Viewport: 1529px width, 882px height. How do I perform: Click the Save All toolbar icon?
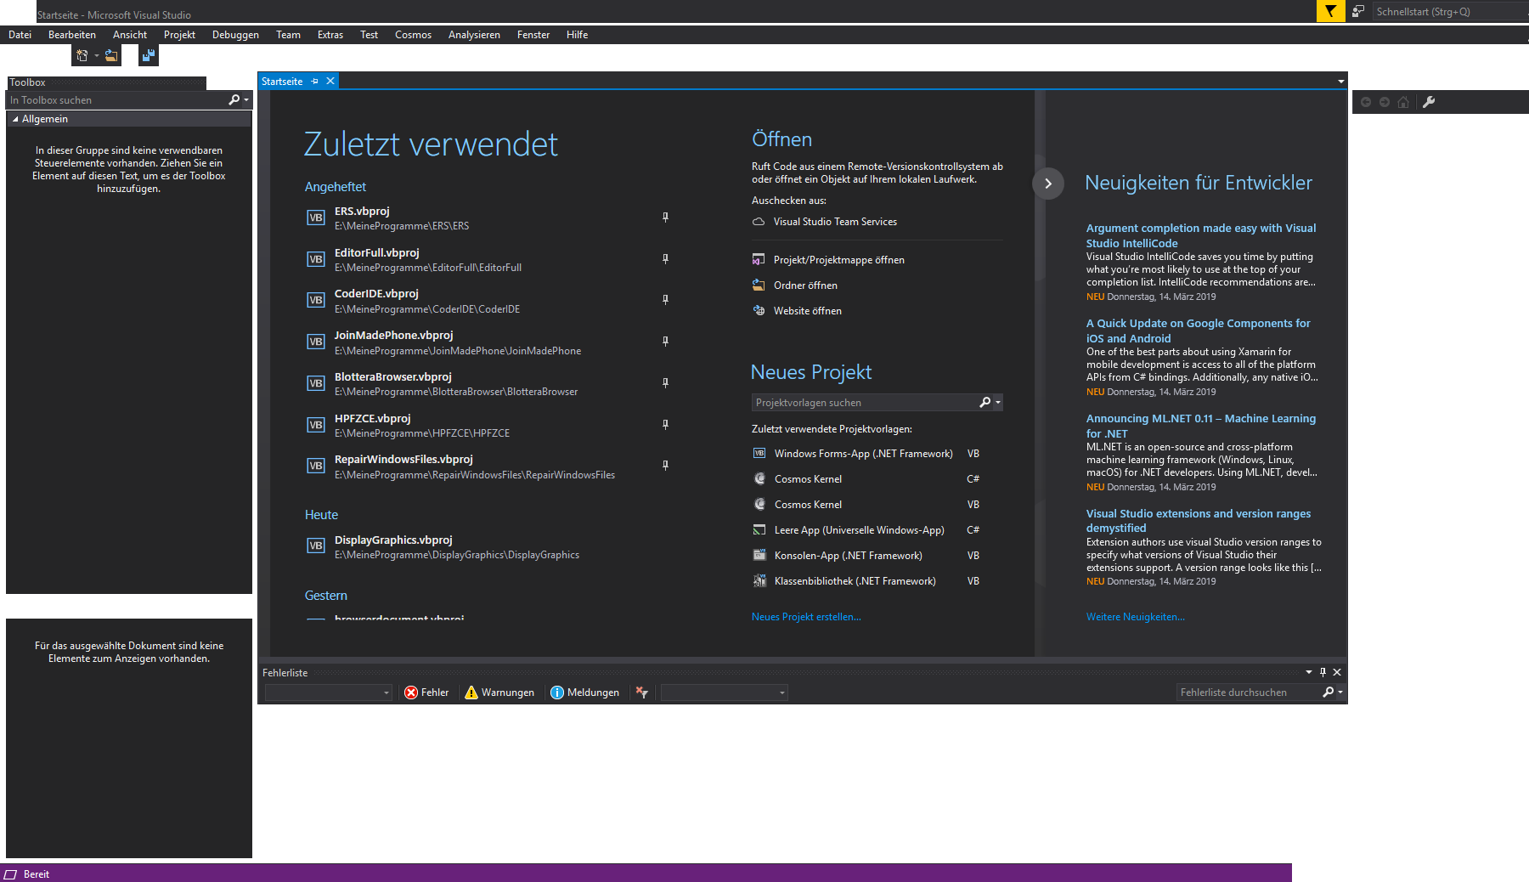149,55
